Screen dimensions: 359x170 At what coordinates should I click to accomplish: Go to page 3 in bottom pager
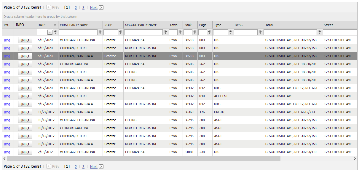click(x=83, y=167)
